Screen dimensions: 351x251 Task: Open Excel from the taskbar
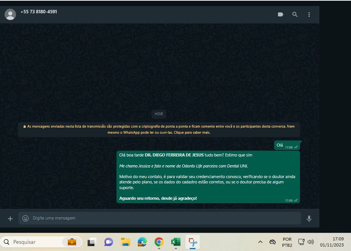[x=175, y=242]
